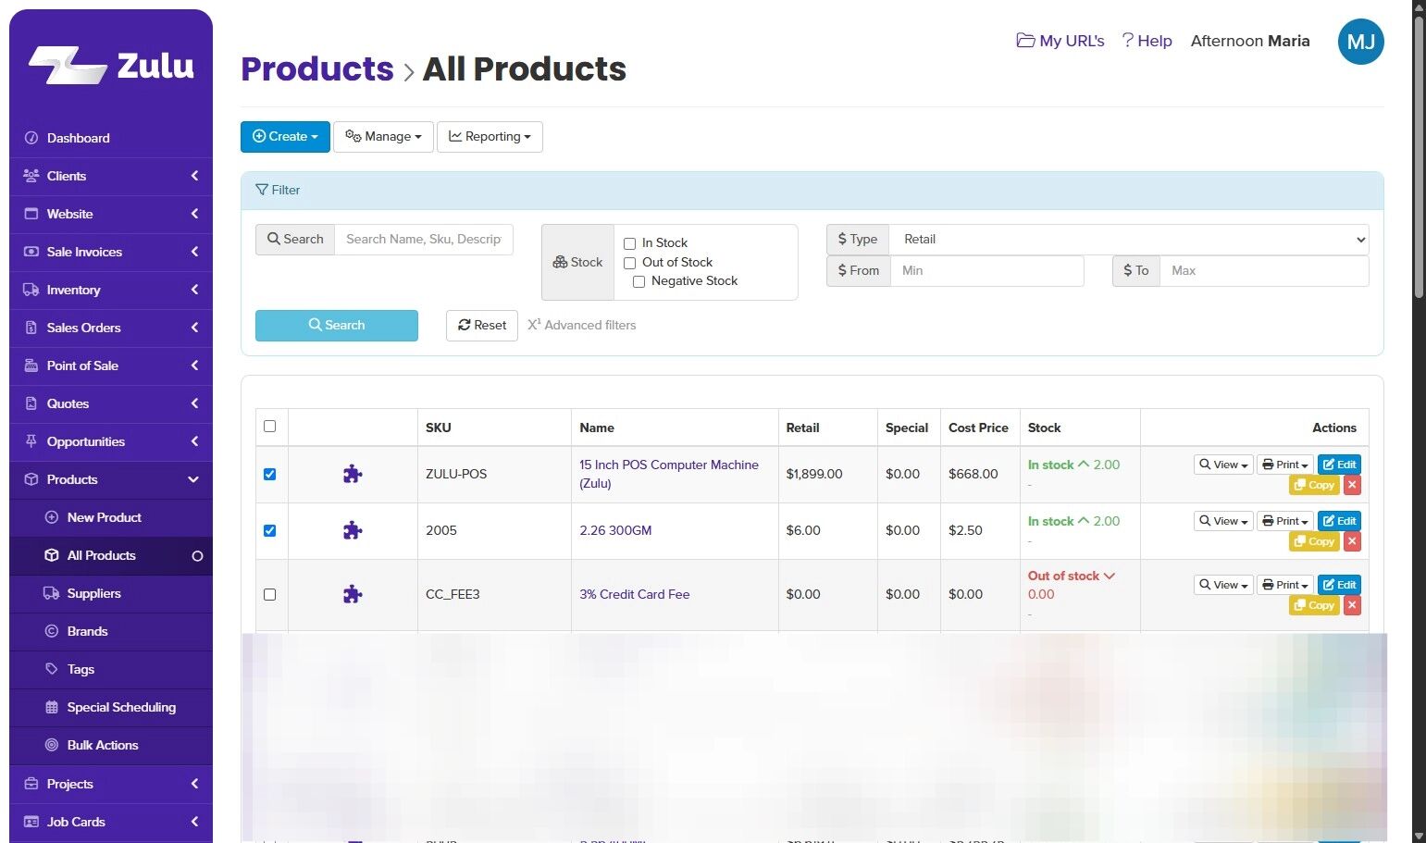1426x843 pixels.
Task: Click puzzle icon for SKU 2005 product
Action: (x=353, y=531)
